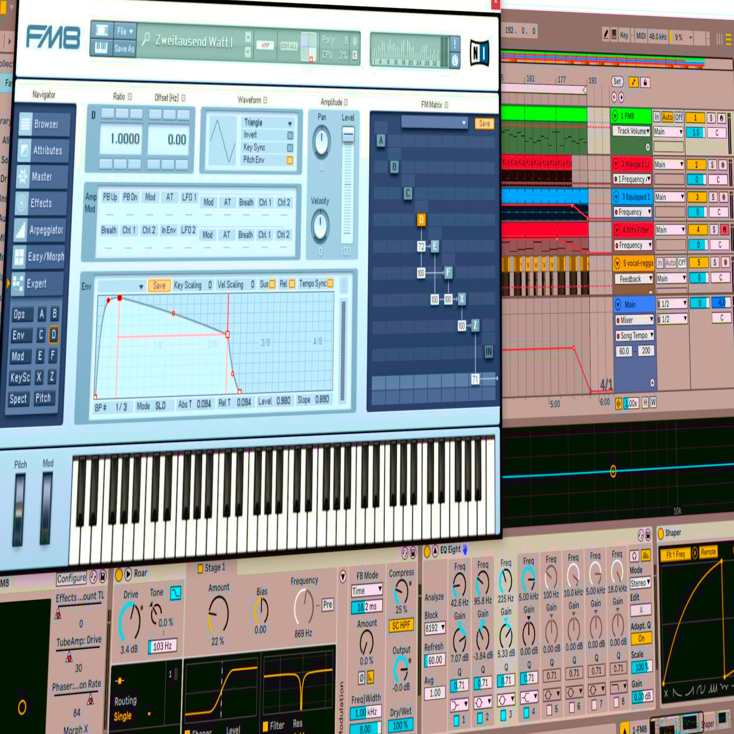Viewport: 734px width, 734px height.
Task: Switch to the Spect tab
Action: pyautogui.click(x=18, y=399)
